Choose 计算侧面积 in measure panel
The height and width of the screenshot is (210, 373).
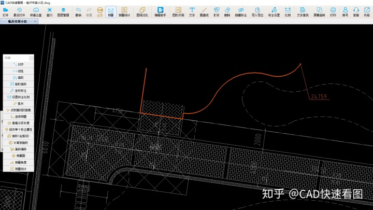click(x=19, y=143)
